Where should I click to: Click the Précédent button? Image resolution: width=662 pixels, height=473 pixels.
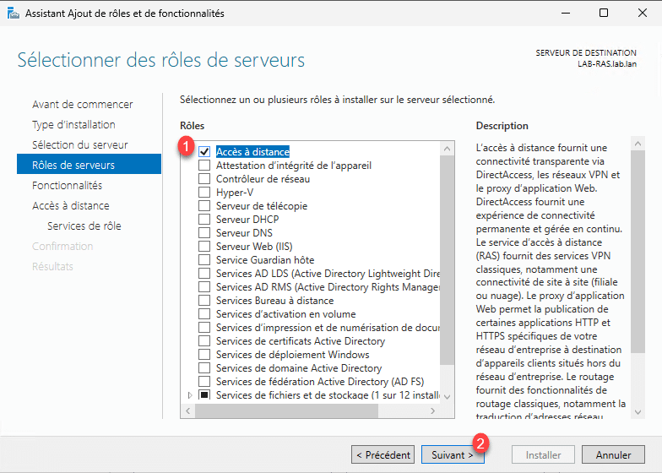[383, 455]
